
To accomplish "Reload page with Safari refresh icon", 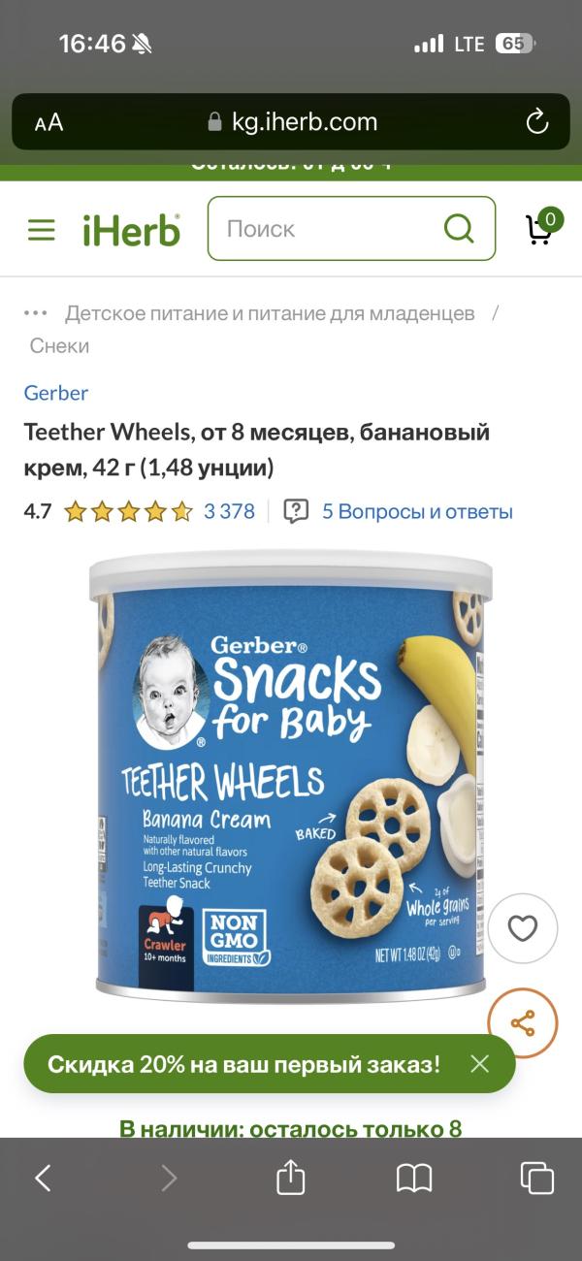I will coord(536,121).
